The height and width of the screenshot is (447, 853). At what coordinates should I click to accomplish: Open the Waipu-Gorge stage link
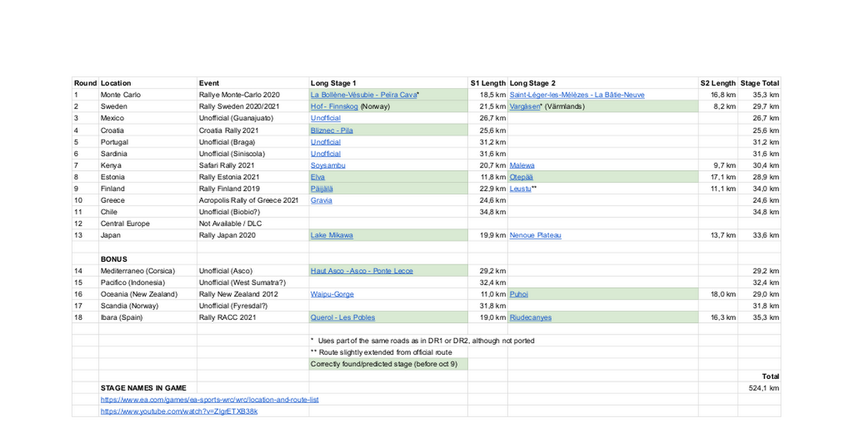pyautogui.click(x=332, y=294)
